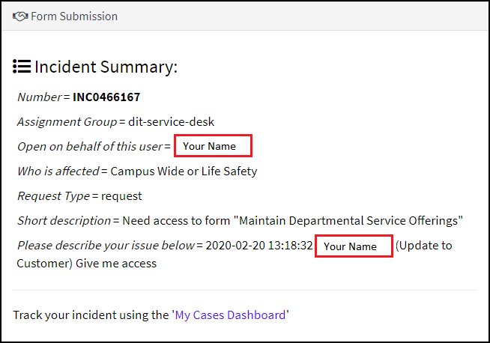490x343 pixels.
Task: Click the handshake icon in the header
Action: tap(20, 16)
